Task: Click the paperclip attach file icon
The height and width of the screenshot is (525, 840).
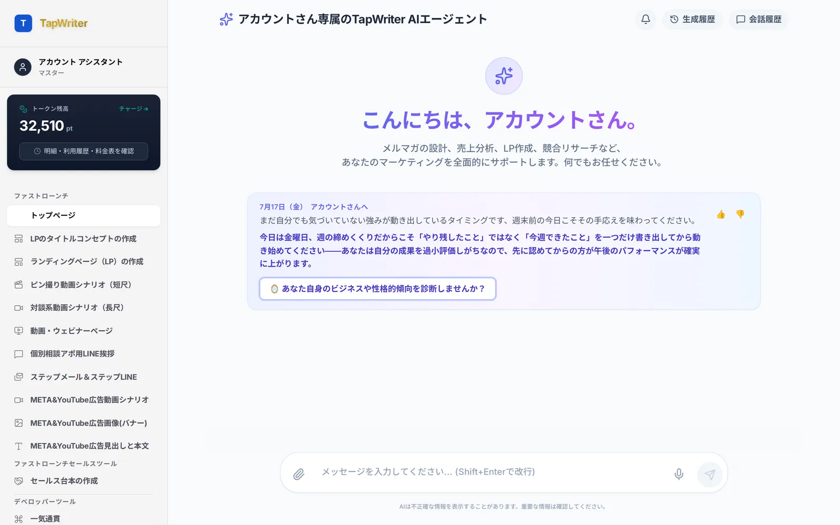Action: [x=299, y=474]
